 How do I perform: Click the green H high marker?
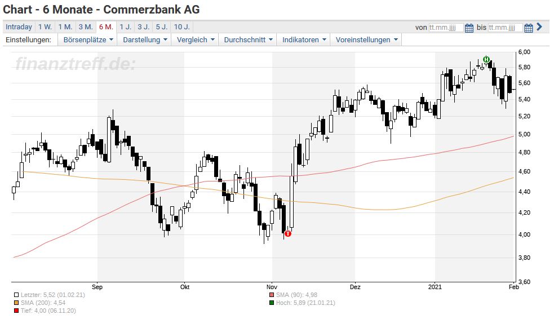coord(486,60)
